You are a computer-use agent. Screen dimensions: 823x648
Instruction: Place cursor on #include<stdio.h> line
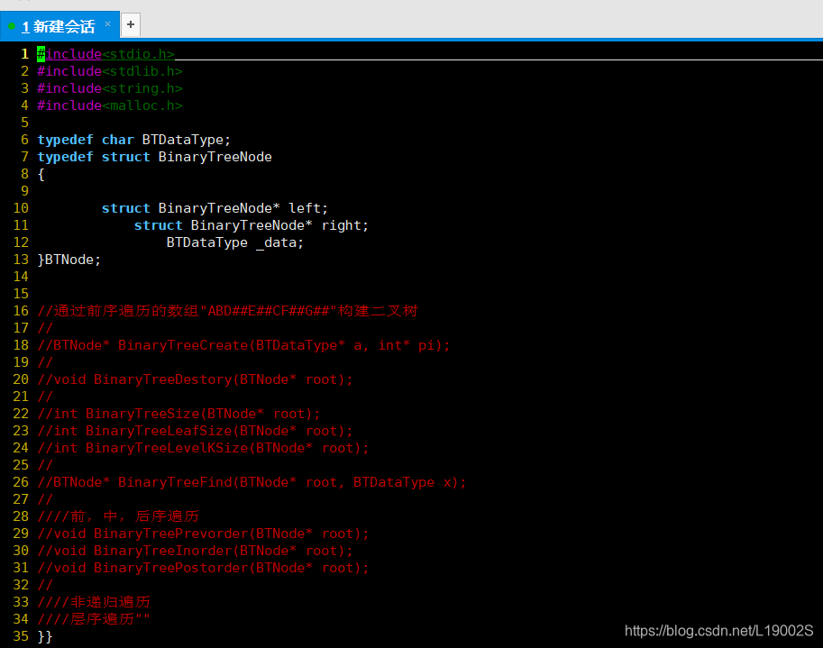(x=105, y=54)
